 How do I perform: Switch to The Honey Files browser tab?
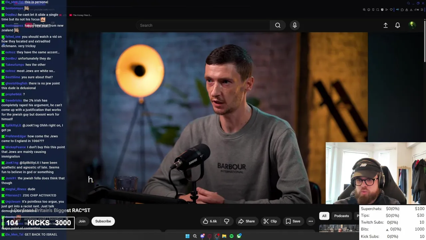pos(81,15)
